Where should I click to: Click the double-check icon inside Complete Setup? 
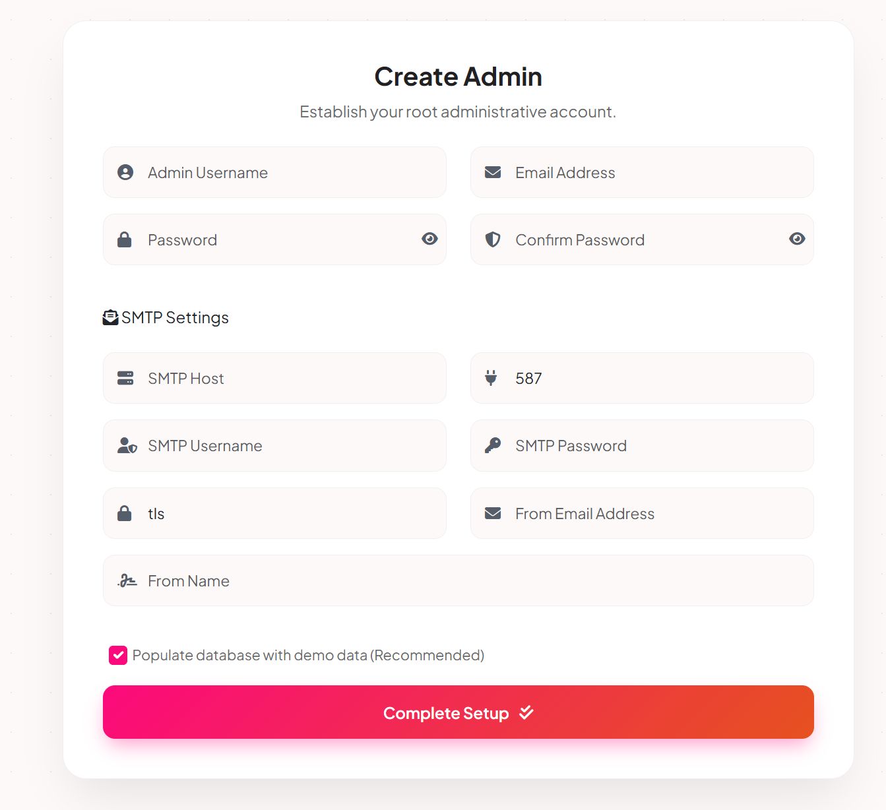click(526, 712)
